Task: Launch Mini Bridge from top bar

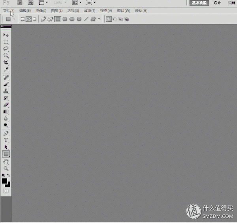Action: pyautogui.click(x=31, y=3)
